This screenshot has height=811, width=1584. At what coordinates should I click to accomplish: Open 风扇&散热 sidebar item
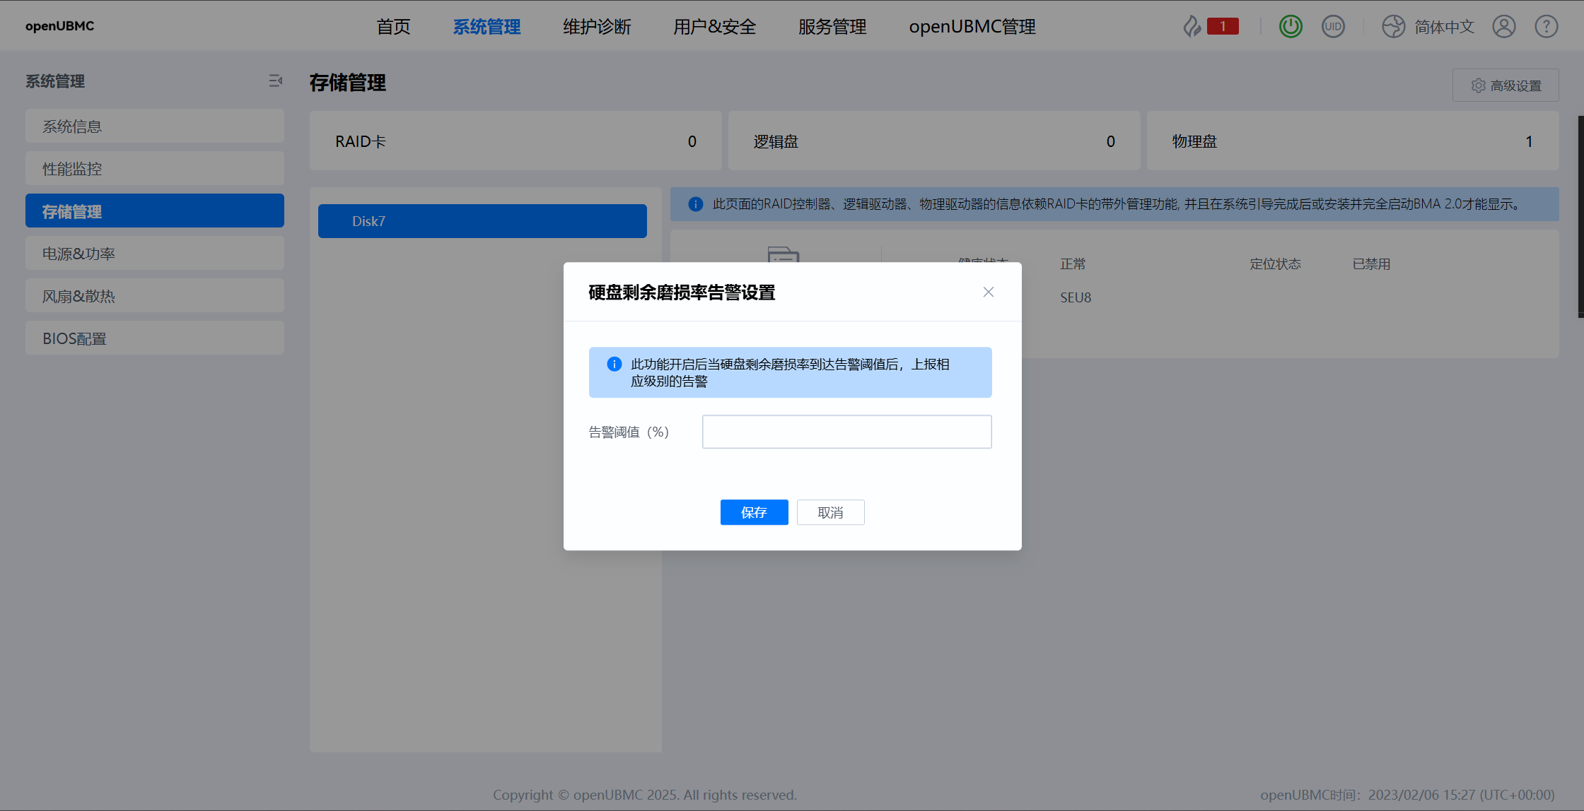click(155, 296)
